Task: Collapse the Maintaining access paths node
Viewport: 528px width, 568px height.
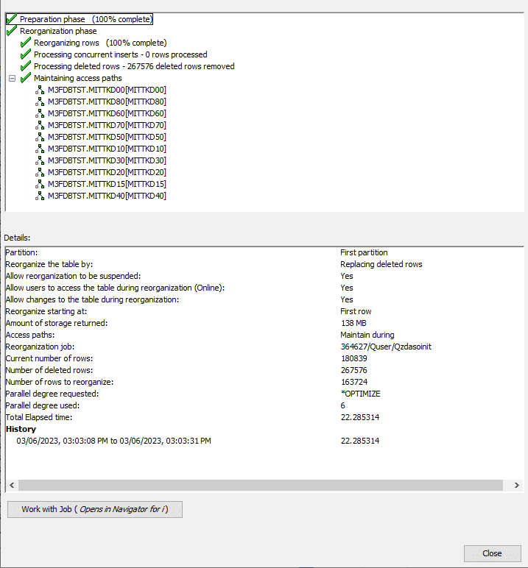Action: 12,78
